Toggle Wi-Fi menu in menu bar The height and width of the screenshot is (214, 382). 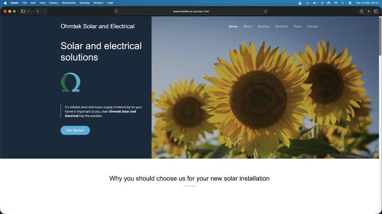coord(335,3)
